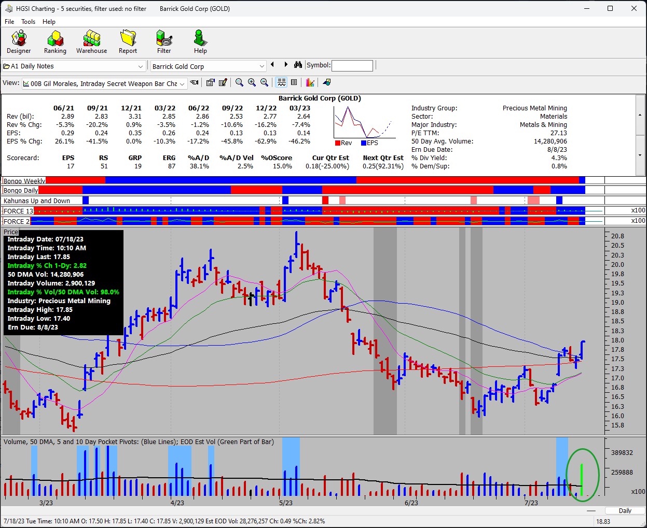Click the Price pane label
647x528 pixels.
[x=11, y=232]
